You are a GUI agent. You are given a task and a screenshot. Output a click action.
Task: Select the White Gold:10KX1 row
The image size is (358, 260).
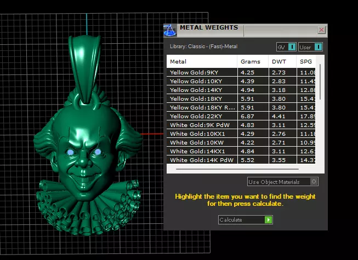[241, 134]
